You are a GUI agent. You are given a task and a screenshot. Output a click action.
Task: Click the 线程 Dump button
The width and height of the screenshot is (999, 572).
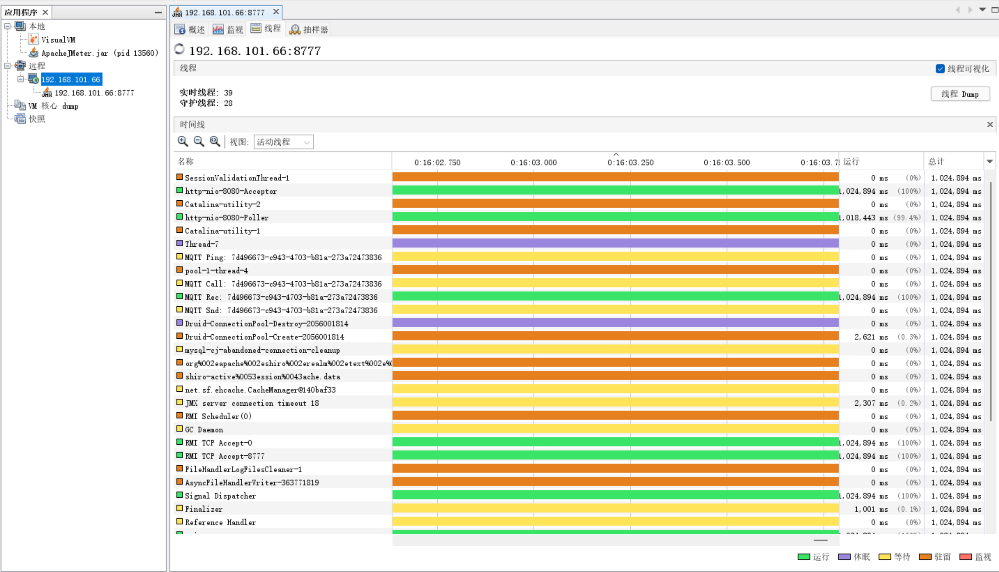point(959,94)
